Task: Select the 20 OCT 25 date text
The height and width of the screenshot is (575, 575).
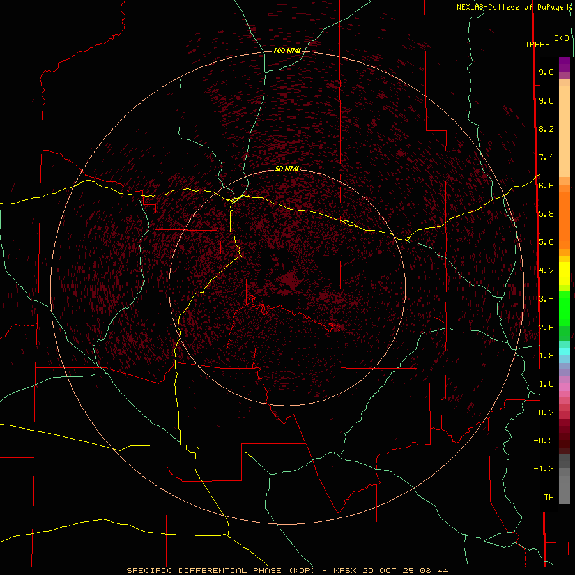Action: pyautogui.click(x=388, y=571)
